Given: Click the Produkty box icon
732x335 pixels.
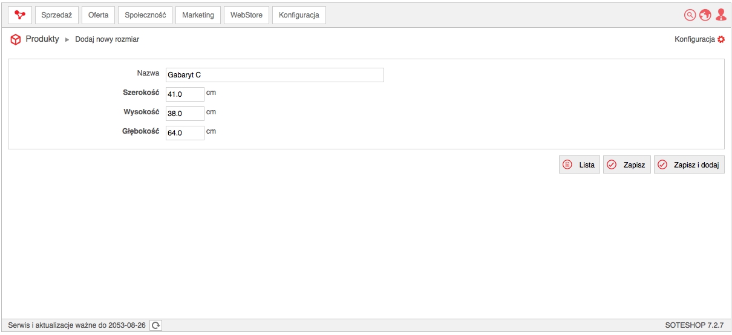Looking at the screenshot, I should coord(16,39).
